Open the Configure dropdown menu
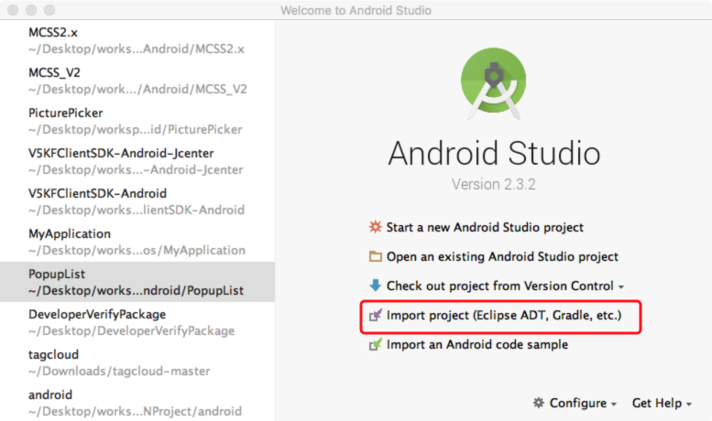712x421 pixels. 583,403
